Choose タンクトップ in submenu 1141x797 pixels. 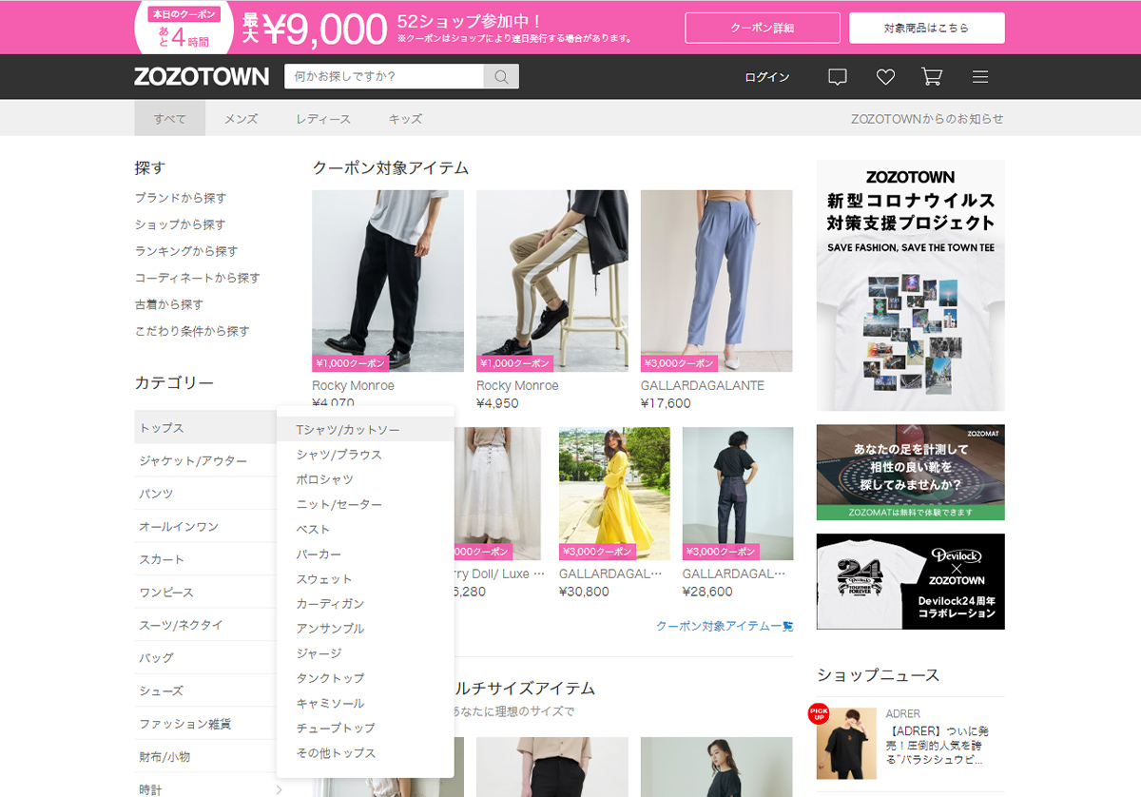click(366, 678)
